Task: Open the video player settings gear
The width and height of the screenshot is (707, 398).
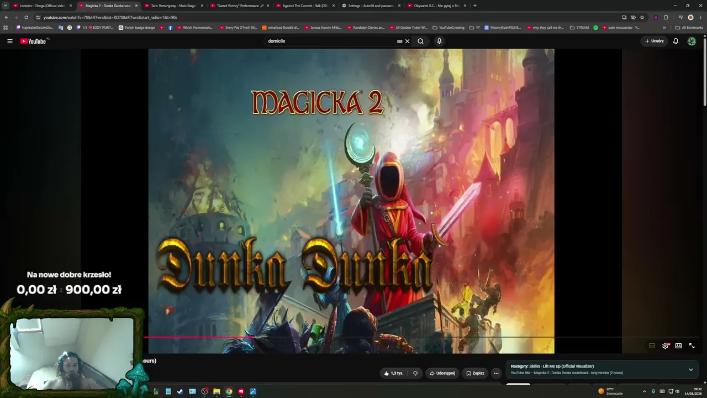Action: [x=665, y=346]
